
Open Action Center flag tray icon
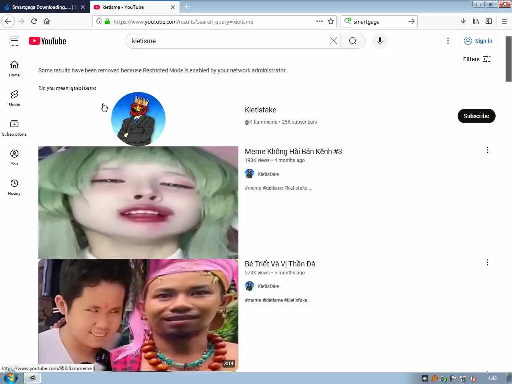454,378
